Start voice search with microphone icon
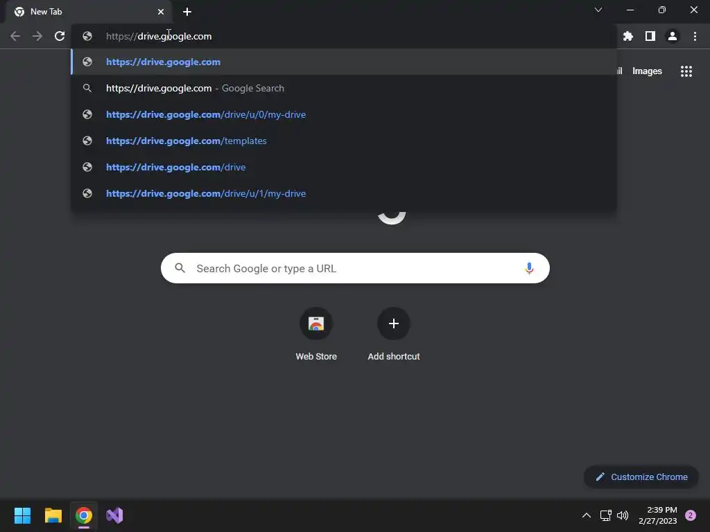710x532 pixels. [x=528, y=268]
